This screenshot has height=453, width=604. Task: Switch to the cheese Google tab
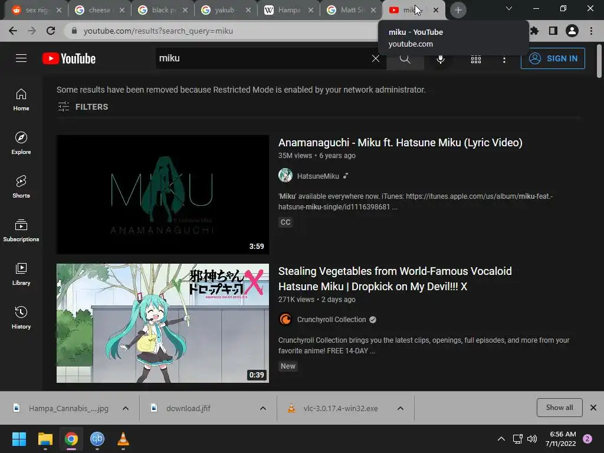(x=99, y=10)
